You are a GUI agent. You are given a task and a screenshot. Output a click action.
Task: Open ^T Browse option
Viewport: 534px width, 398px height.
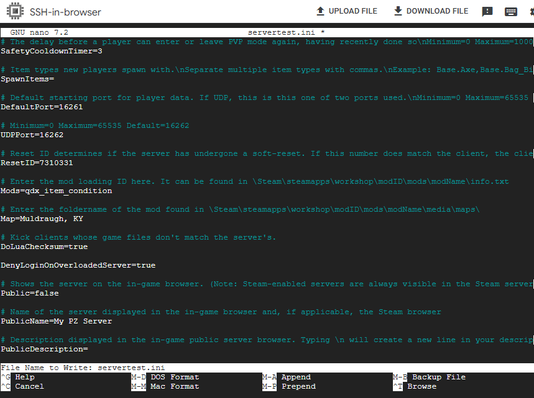coord(415,386)
